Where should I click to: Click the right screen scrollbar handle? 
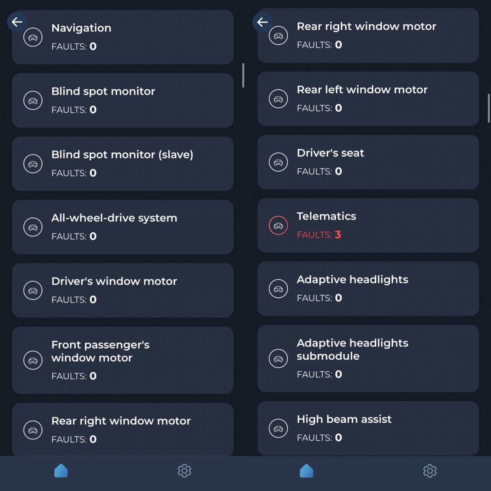pos(489,108)
